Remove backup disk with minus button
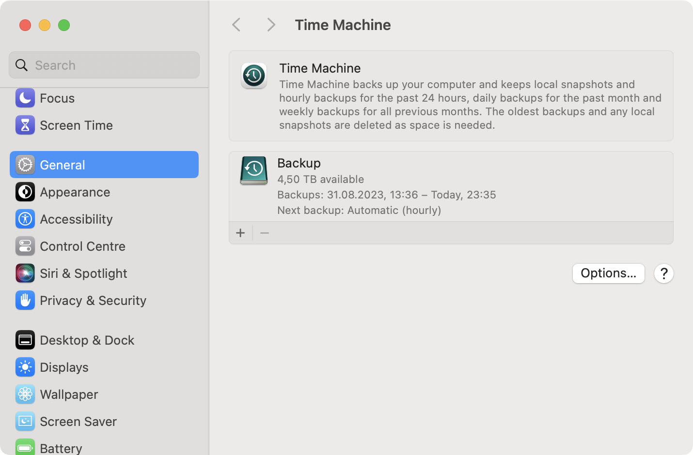The image size is (693, 455). 265,233
